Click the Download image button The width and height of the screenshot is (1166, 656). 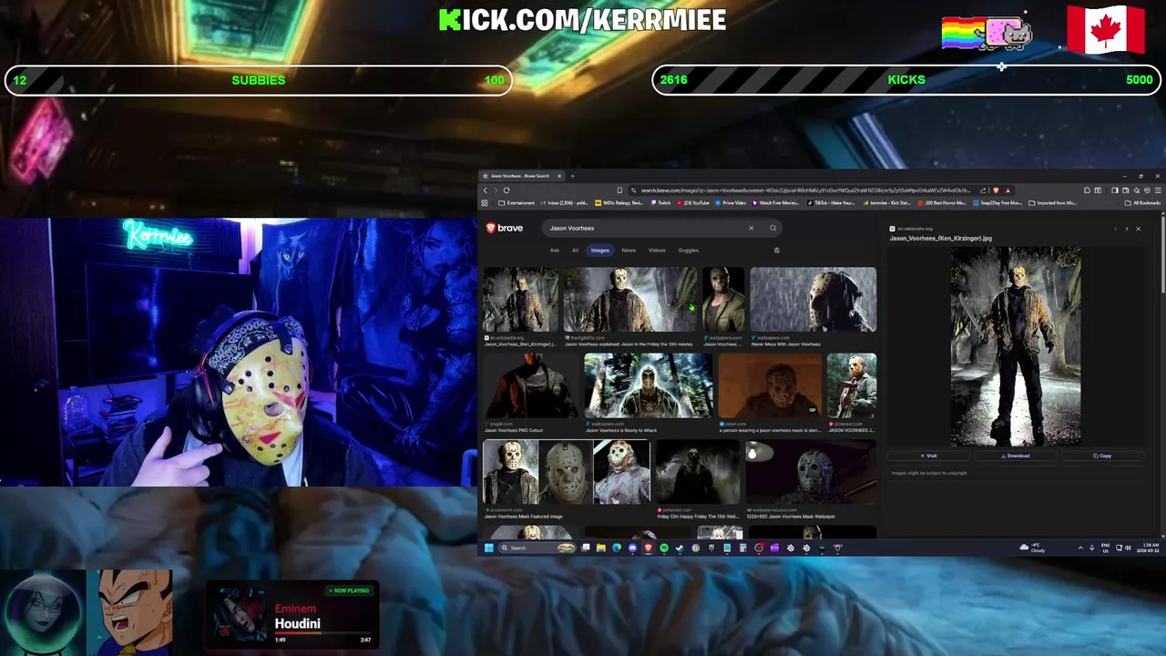tap(1015, 456)
